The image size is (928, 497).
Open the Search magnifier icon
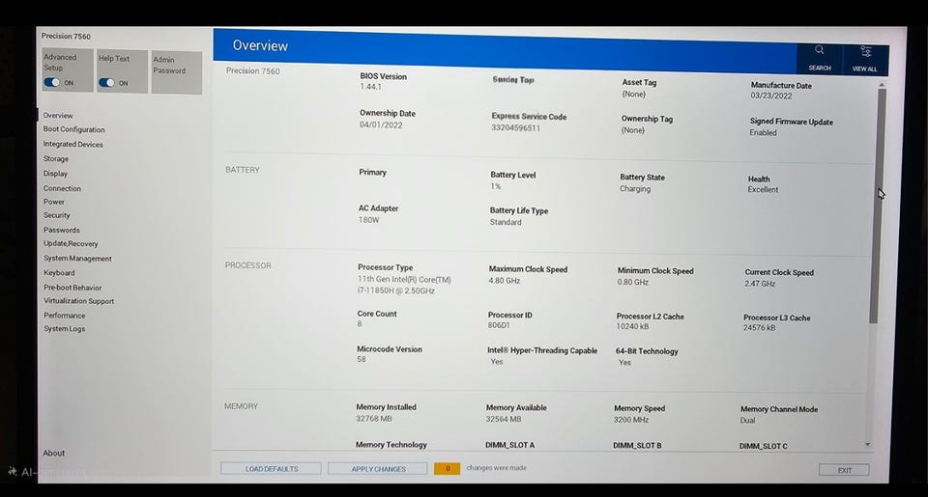tap(819, 50)
